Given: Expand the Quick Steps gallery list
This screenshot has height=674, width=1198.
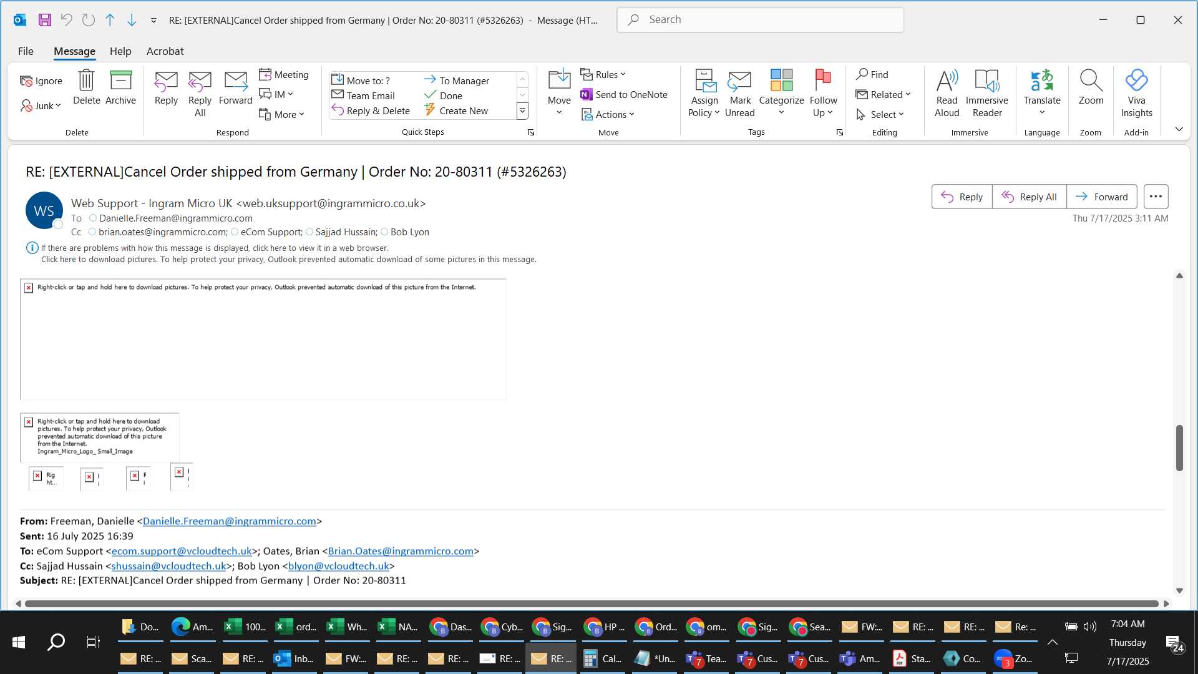Looking at the screenshot, I should click(522, 111).
